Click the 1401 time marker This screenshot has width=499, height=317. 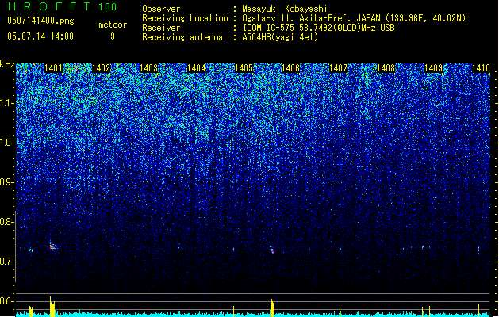(53, 68)
